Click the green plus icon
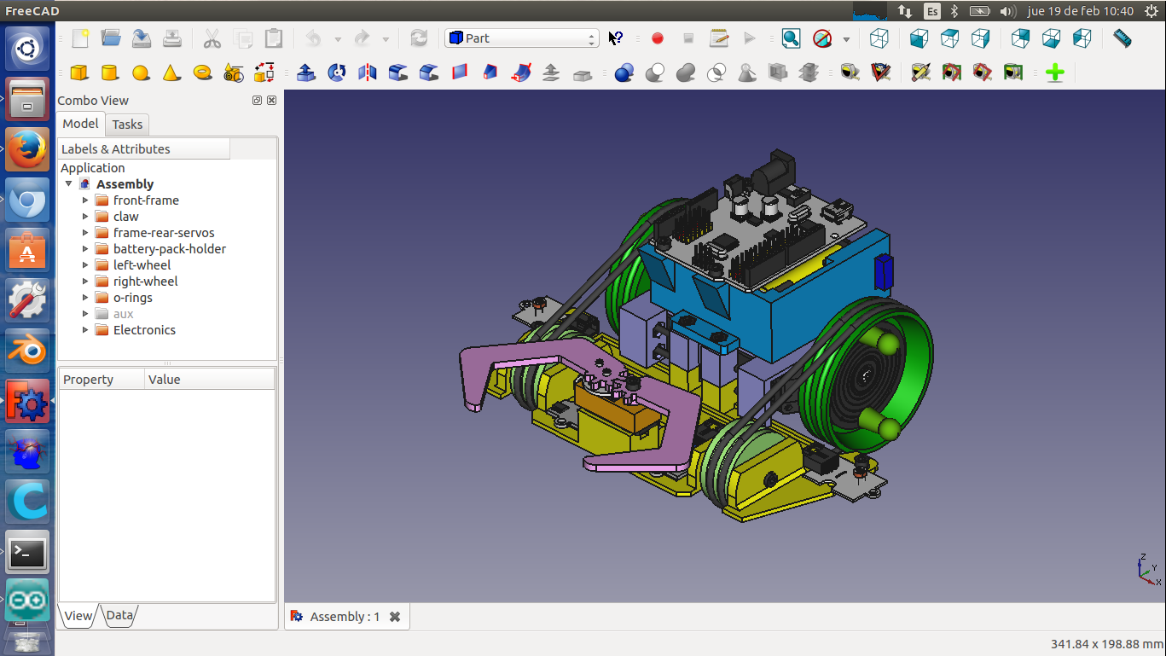1166x656 pixels. click(x=1055, y=73)
